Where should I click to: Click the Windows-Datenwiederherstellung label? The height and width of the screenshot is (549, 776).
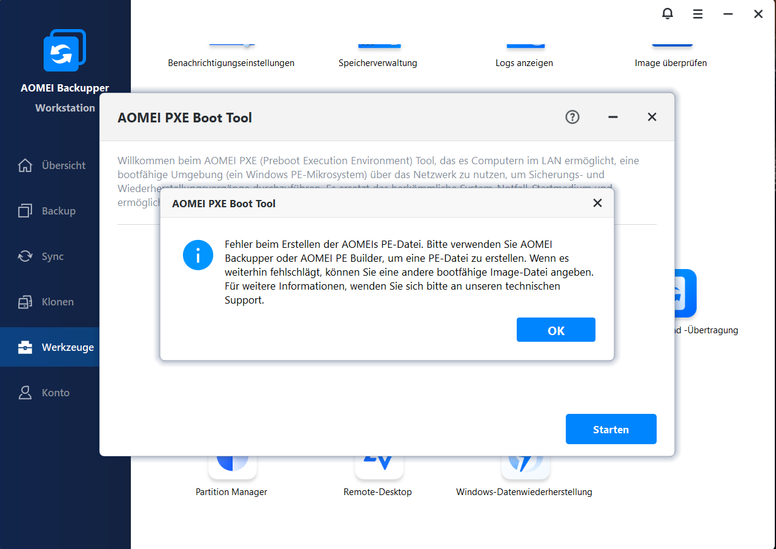[x=524, y=492]
